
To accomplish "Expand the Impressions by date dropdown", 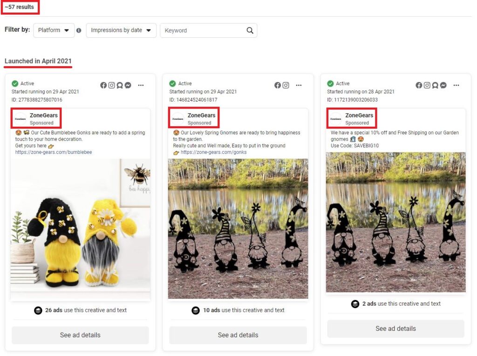I will pyautogui.click(x=121, y=30).
